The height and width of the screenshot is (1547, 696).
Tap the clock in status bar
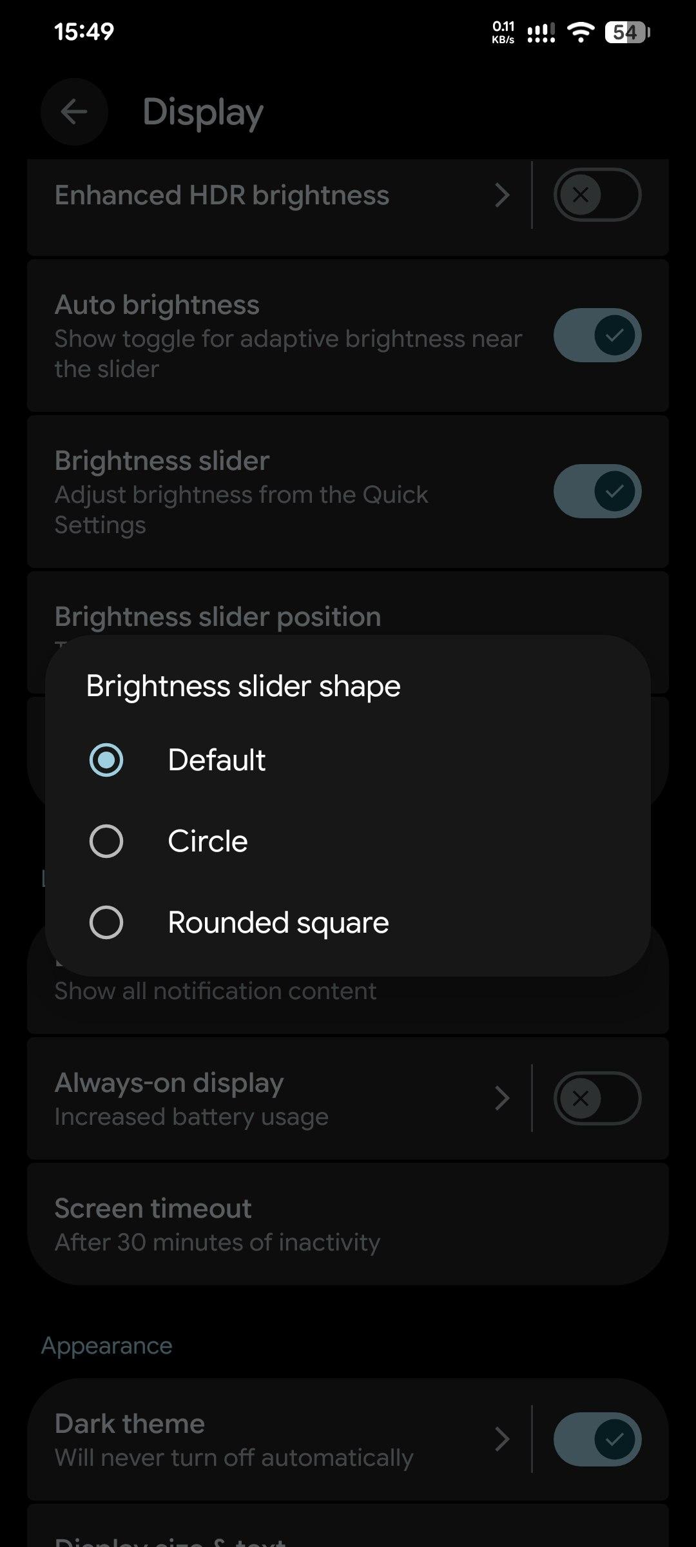tap(84, 32)
